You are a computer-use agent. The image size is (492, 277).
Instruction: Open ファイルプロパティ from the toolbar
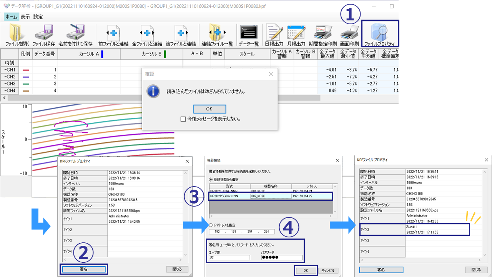click(x=380, y=34)
